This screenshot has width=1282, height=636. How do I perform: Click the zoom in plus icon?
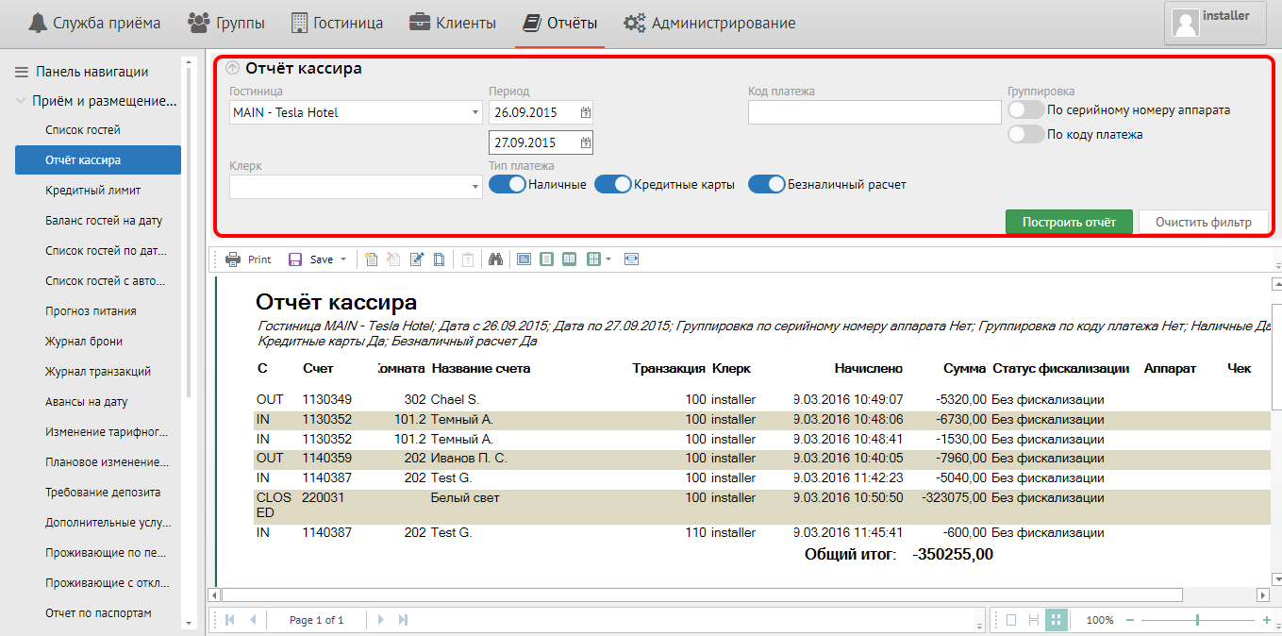[1266, 620]
